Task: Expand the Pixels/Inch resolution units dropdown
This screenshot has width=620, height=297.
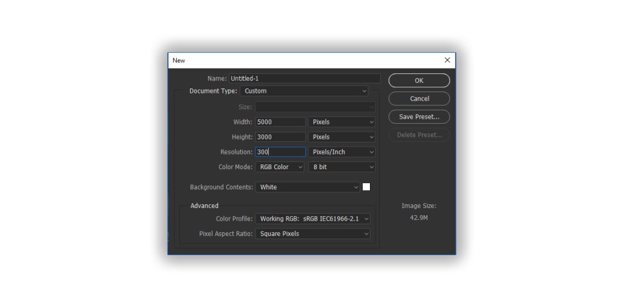Action: [342, 152]
